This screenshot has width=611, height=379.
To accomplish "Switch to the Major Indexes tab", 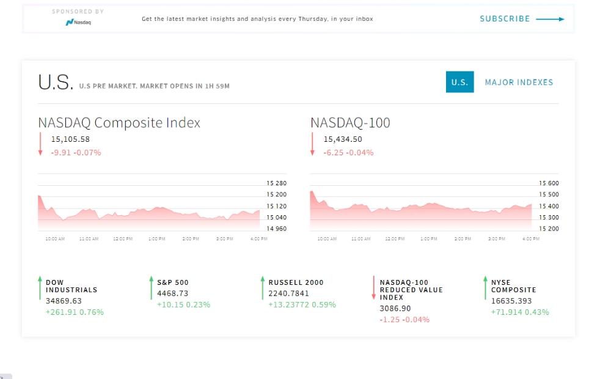I will coord(519,83).
